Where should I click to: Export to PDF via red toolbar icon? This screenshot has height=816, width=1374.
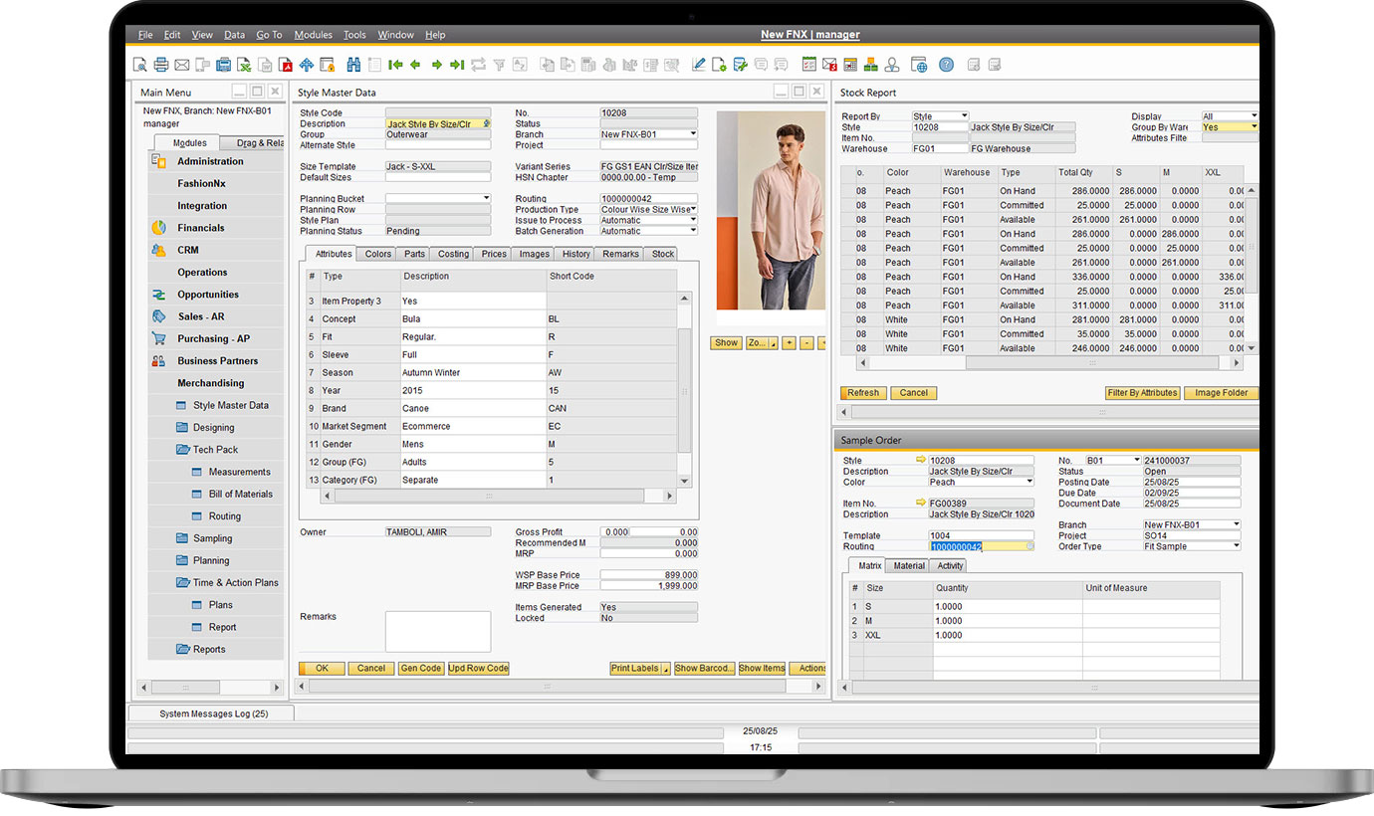pos(286,65)
